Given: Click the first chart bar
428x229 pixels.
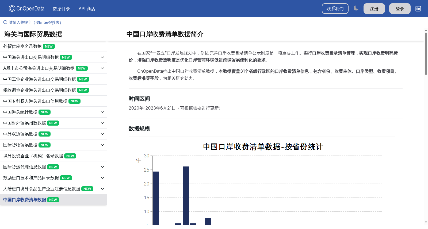Looking at the screenshot, I should 156,198.
